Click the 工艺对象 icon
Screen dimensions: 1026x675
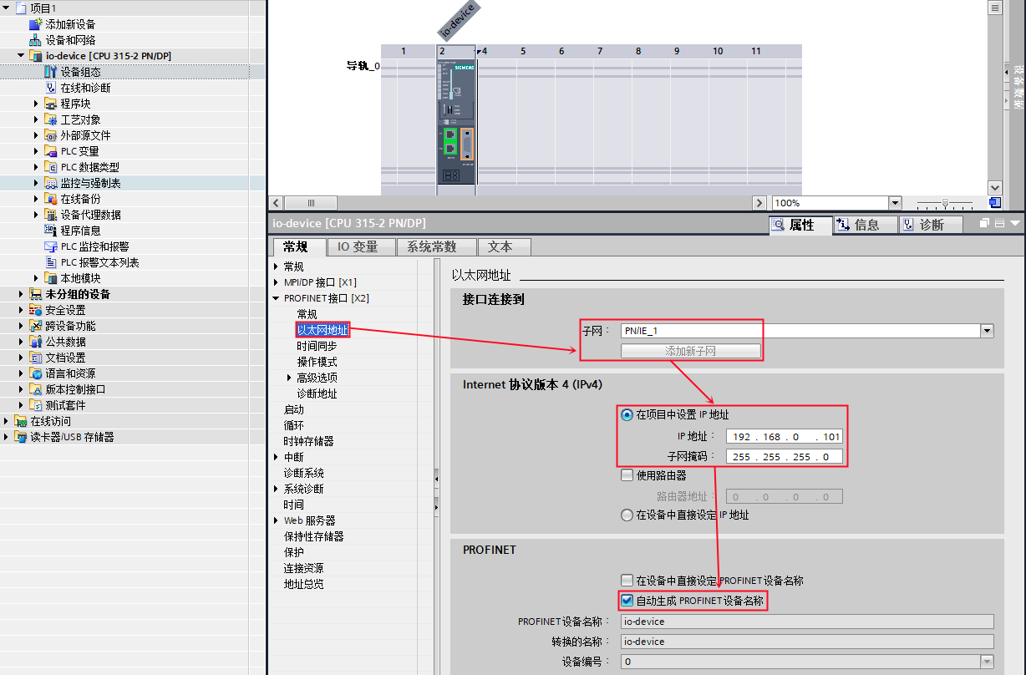[50, 119]
